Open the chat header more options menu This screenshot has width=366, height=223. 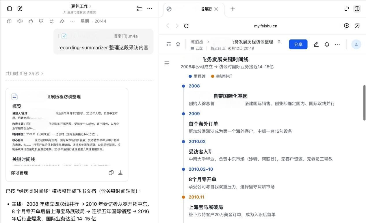click(150, 9)
